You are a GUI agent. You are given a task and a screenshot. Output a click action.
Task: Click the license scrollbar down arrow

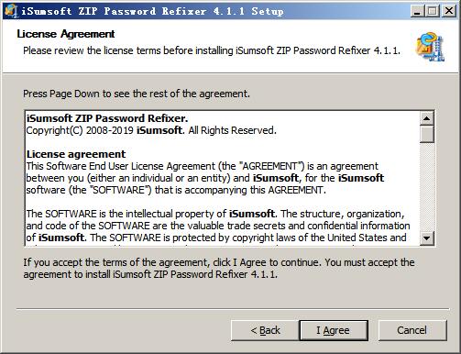pos(427,238)
